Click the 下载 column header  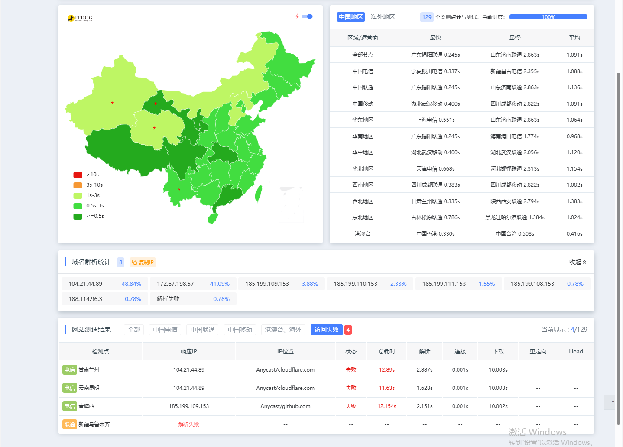pyautogui.click(x=498, y=351)
